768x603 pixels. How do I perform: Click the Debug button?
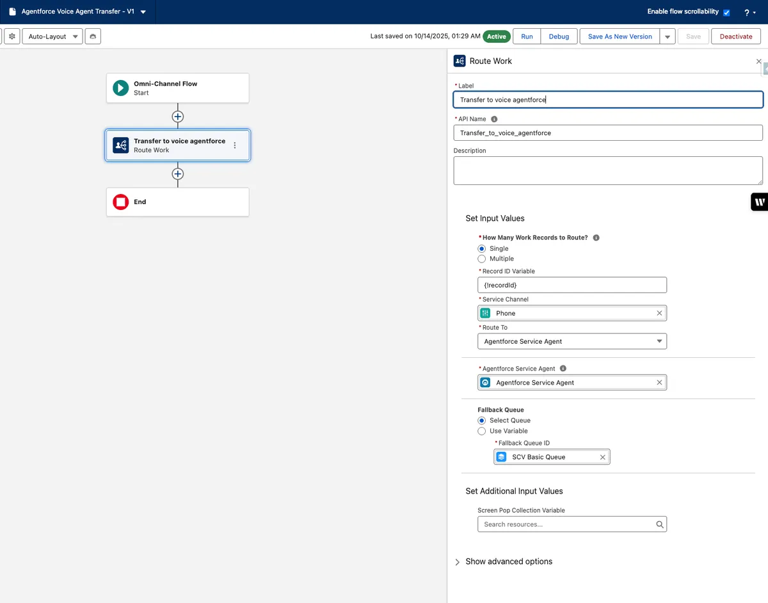pyautogui.click(x=559, y=36)
